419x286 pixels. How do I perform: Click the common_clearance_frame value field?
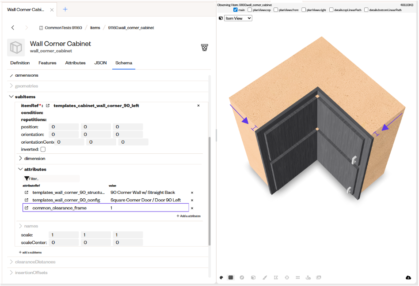tap(149, 208)
